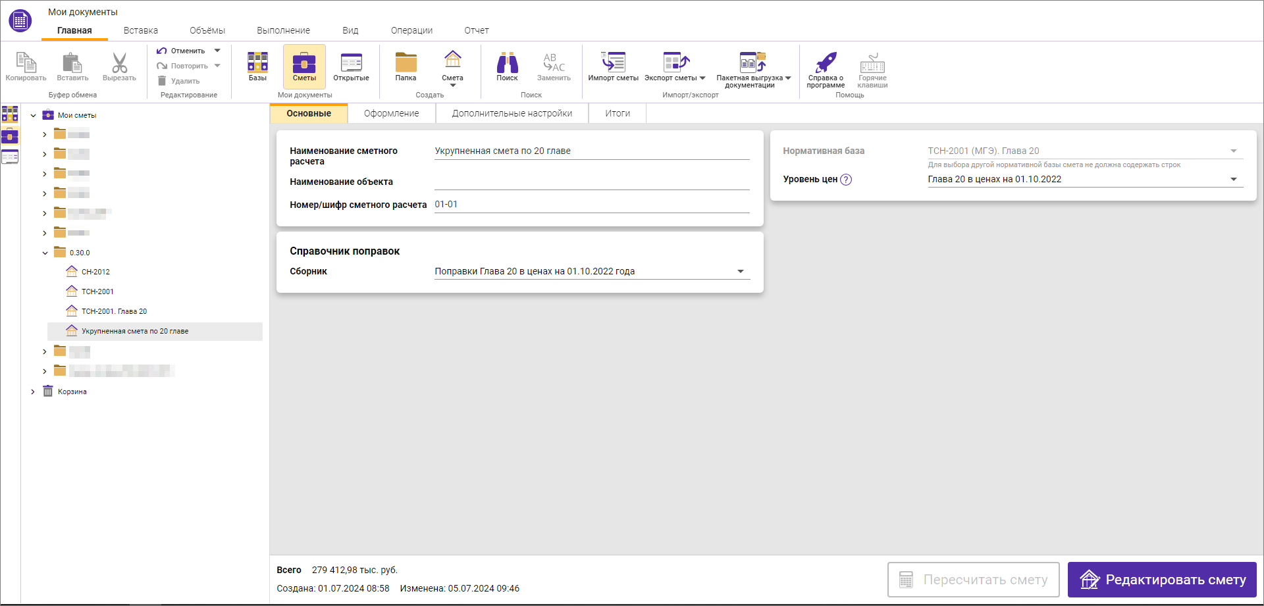Click the Наименование объекта input field

[x=591, y=182]
